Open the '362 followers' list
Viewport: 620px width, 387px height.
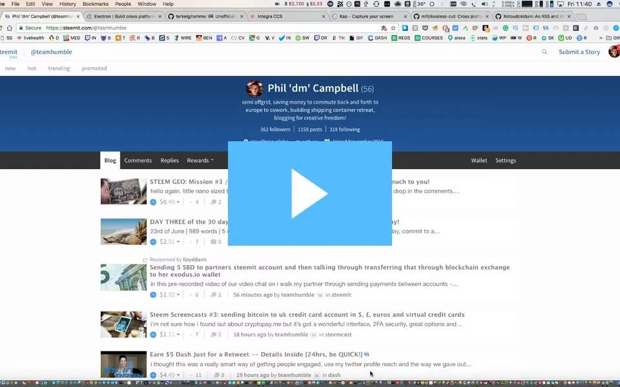click(x=275, y=130)
